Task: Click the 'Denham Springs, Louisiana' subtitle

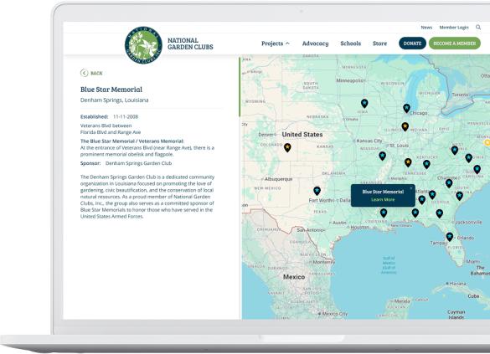Action: (x=115, y=100)
